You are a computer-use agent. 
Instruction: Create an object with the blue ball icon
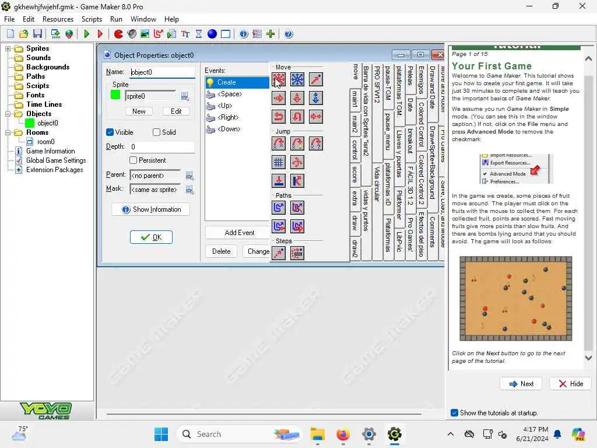coord(212,34)
